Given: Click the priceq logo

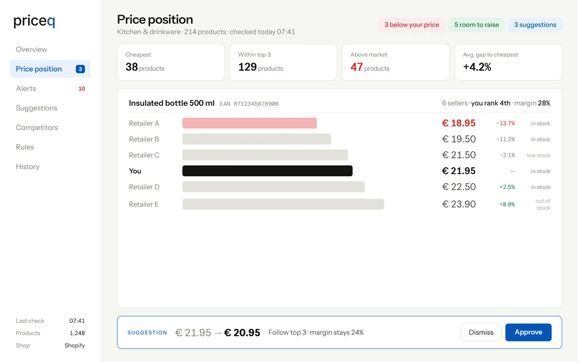Looking at the screenshot, I should click(x=34, y=21).
